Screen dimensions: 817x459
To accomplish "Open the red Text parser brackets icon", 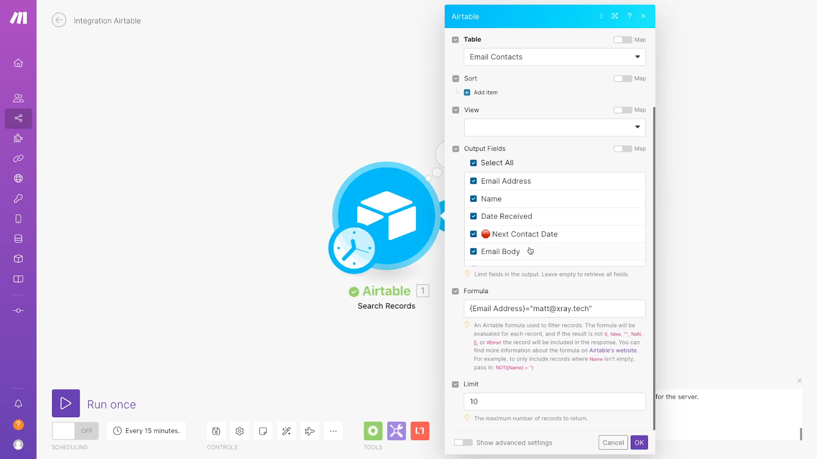I will [x=420, y=431].
